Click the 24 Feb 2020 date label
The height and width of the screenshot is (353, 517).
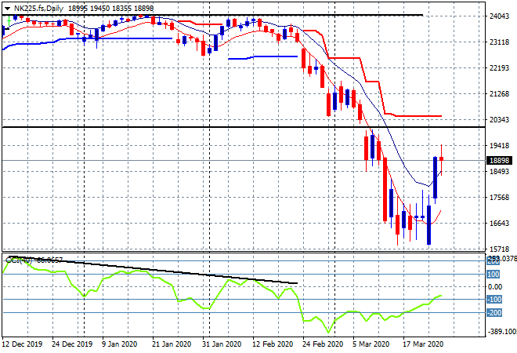(323, 344)
